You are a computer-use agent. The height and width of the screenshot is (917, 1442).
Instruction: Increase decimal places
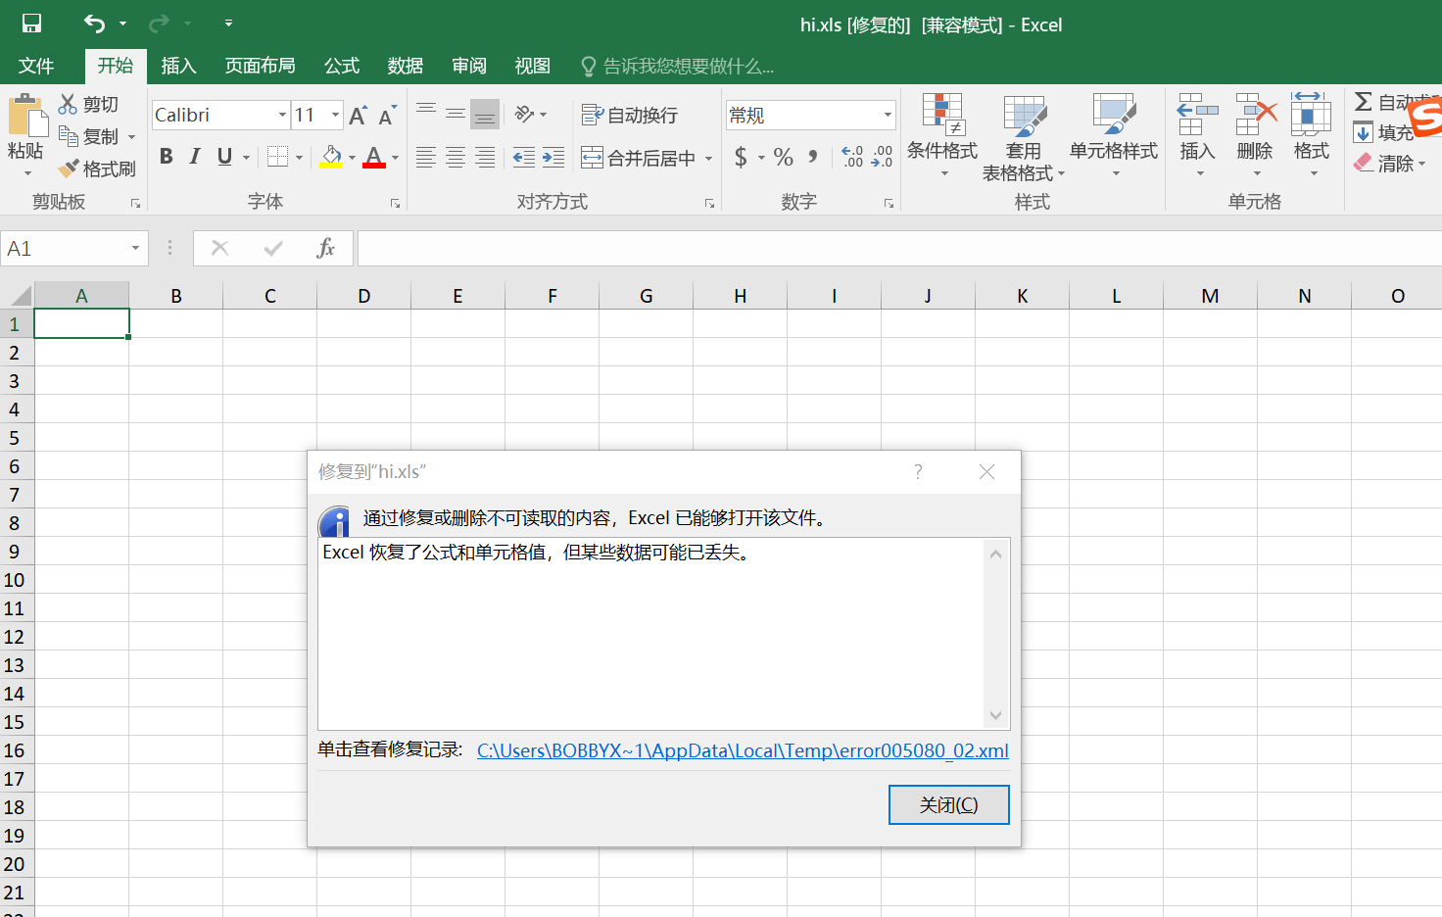[x=852, y=157]
